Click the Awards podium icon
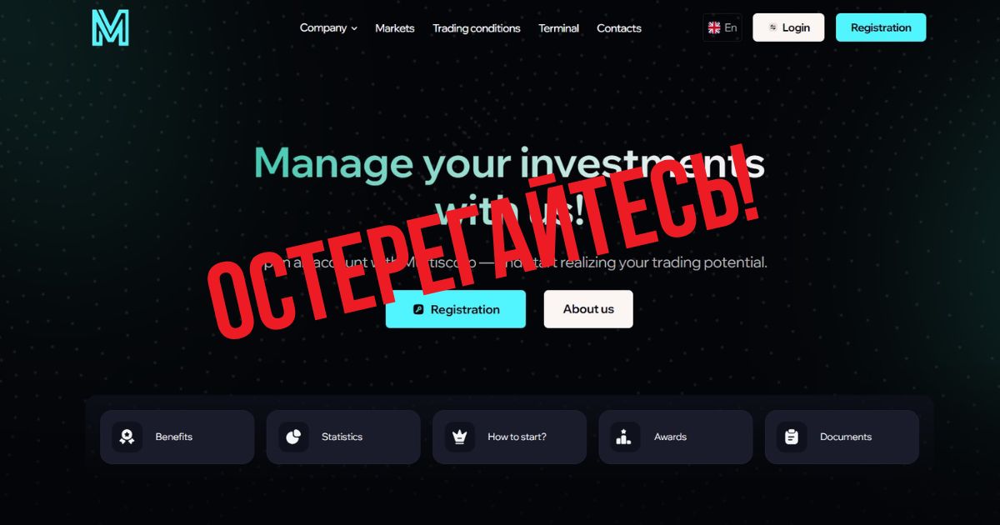 tap(626, 437)
